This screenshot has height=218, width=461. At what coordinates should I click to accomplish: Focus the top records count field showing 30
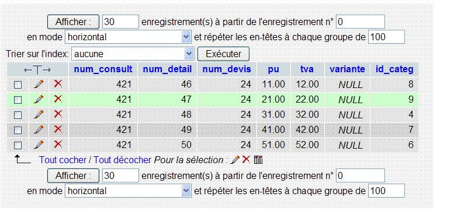(120, 22)
